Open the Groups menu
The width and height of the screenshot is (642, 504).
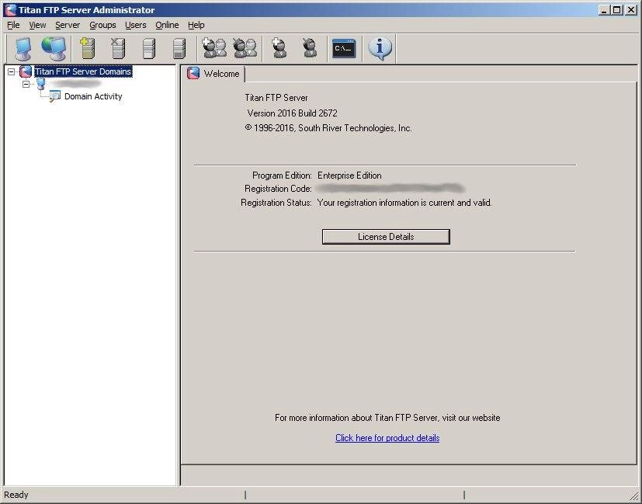102,25
